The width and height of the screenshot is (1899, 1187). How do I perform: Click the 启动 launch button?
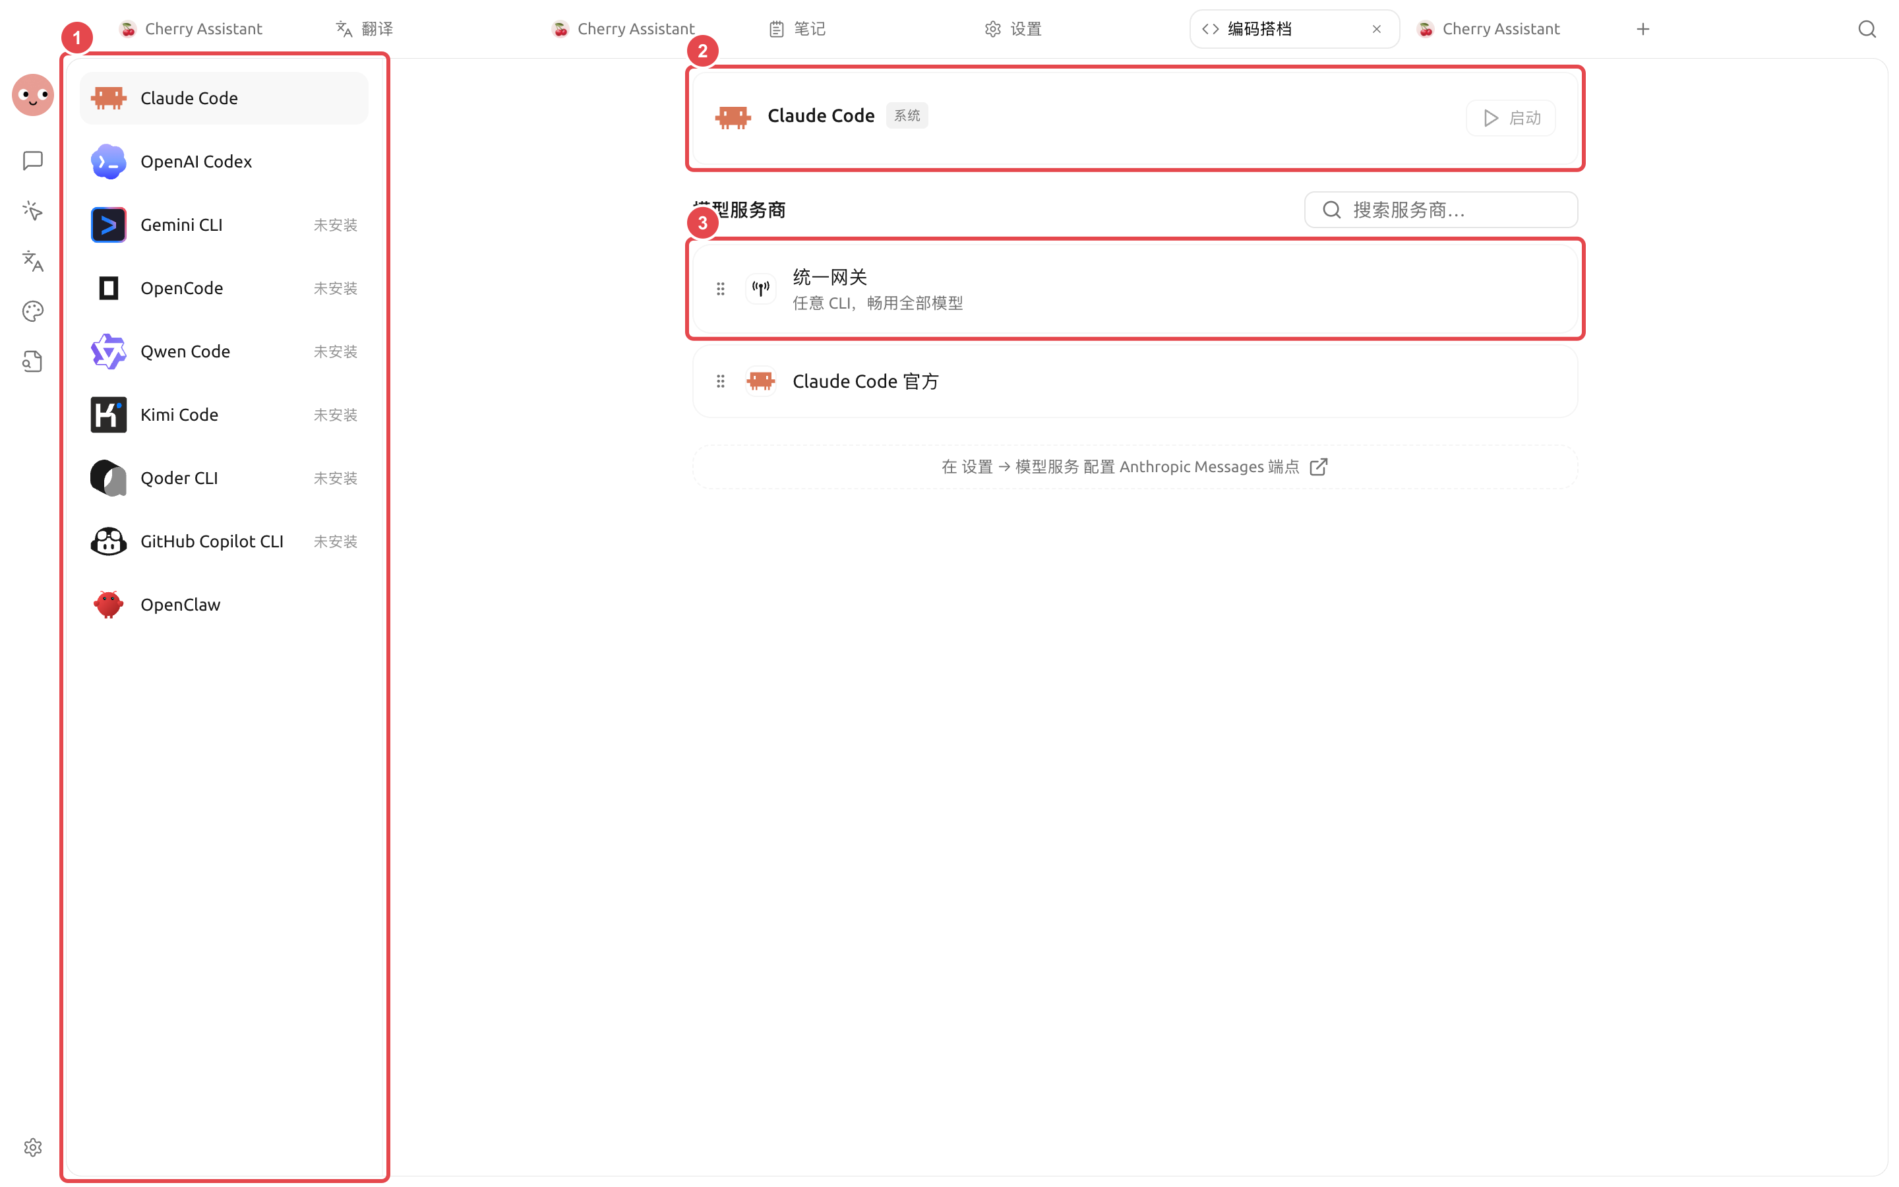1511,118
